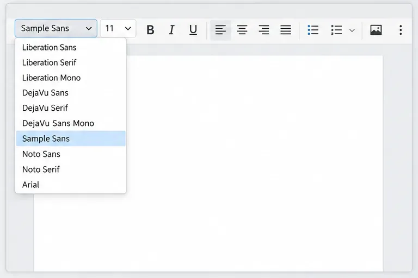Choose Noto Sans font
Image resolution: width=418 pixels, height=278 pixels.
pyautogui.click(x=71, y=154)
